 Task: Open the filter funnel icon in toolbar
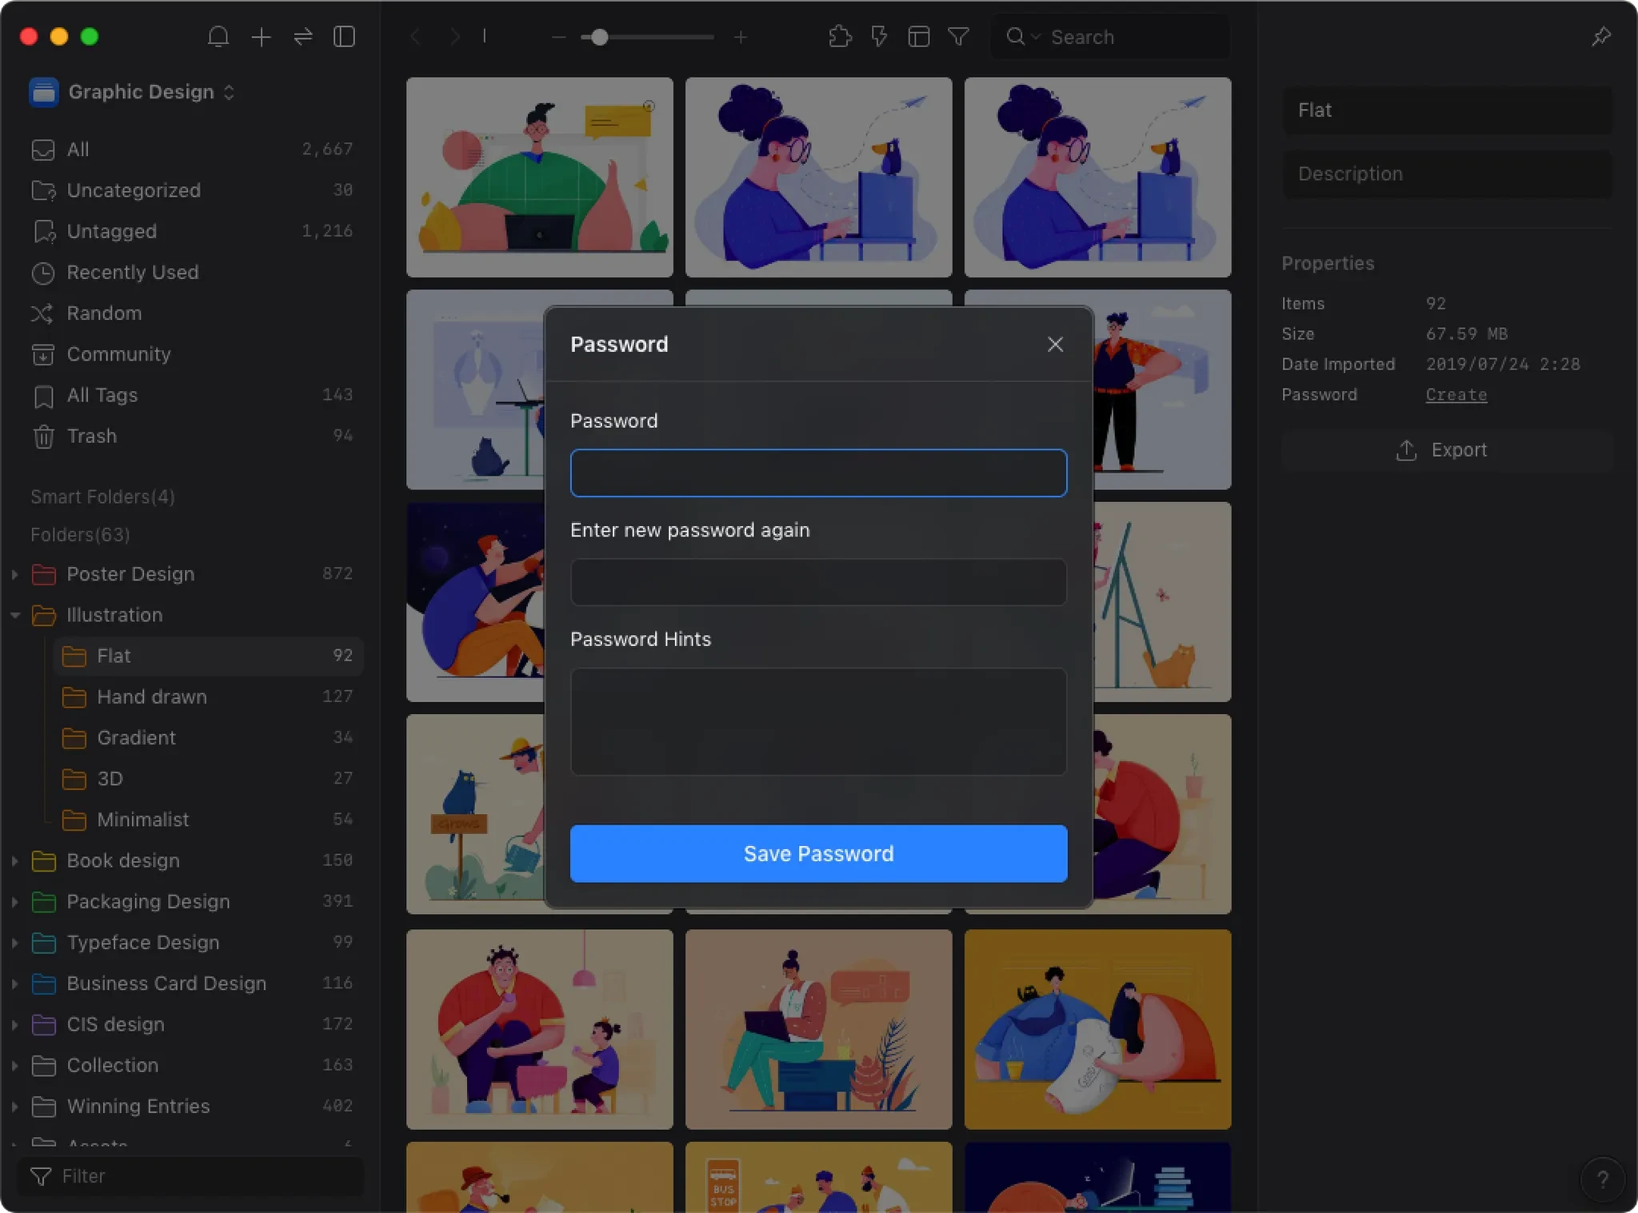point(958,37)
